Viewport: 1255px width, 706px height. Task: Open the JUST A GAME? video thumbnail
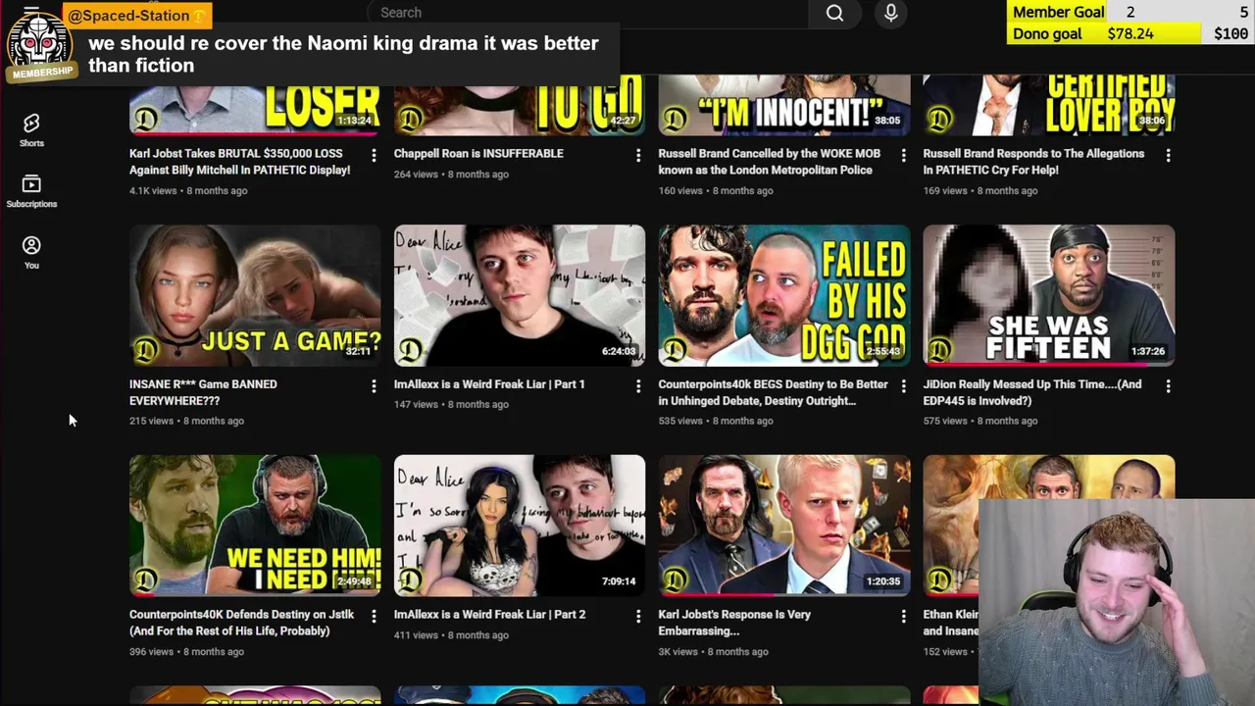point(255,295)
